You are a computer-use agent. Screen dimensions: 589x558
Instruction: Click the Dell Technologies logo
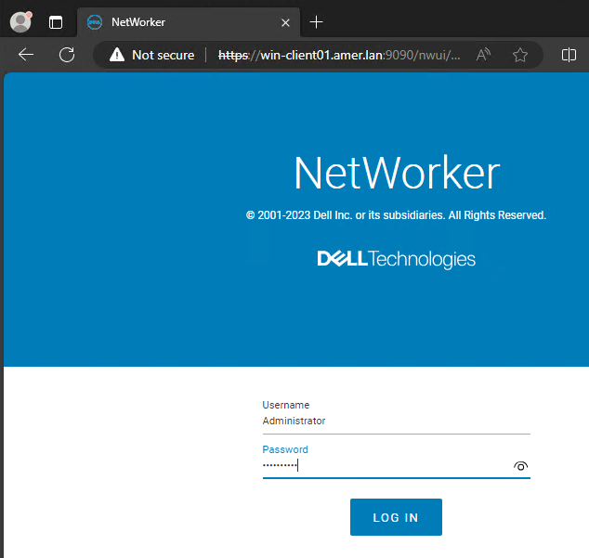tap(397, 259)
